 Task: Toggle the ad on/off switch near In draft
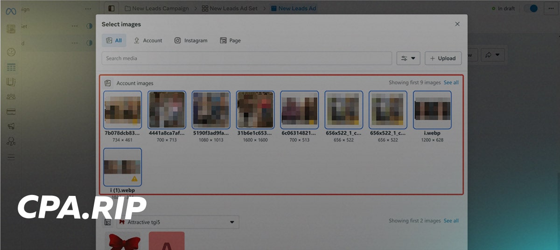coord(531,8)
